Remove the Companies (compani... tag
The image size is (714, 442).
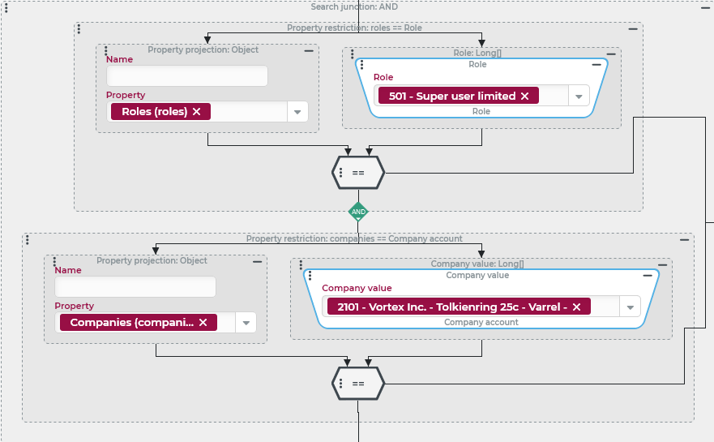203,323
